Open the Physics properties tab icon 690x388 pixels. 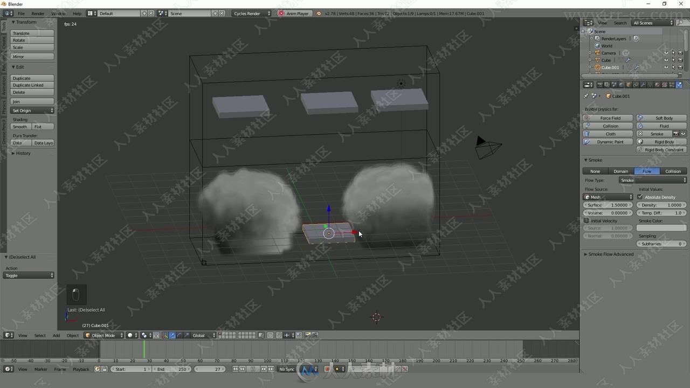pos(679,85)
